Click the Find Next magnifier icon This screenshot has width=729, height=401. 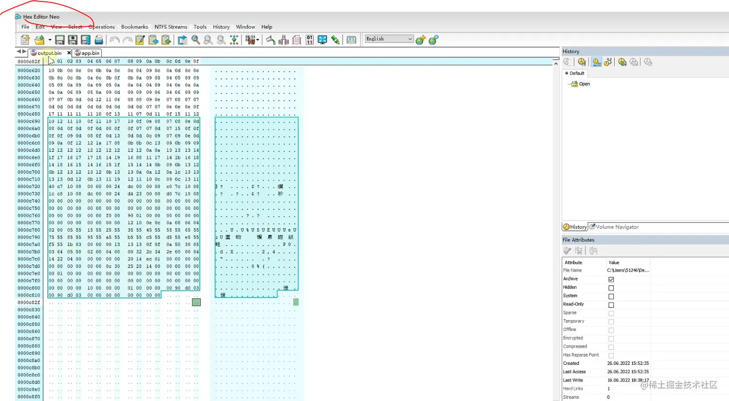221,40
